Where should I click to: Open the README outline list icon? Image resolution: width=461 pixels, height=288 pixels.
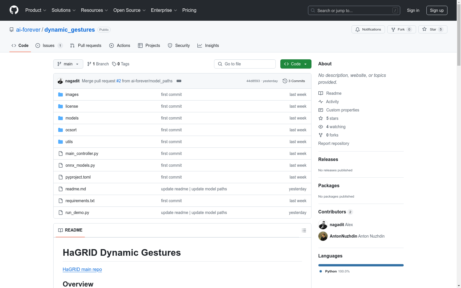coord(304,230)
